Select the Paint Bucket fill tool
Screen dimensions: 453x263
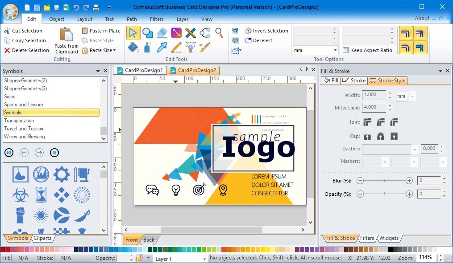(x=133, y=47)
